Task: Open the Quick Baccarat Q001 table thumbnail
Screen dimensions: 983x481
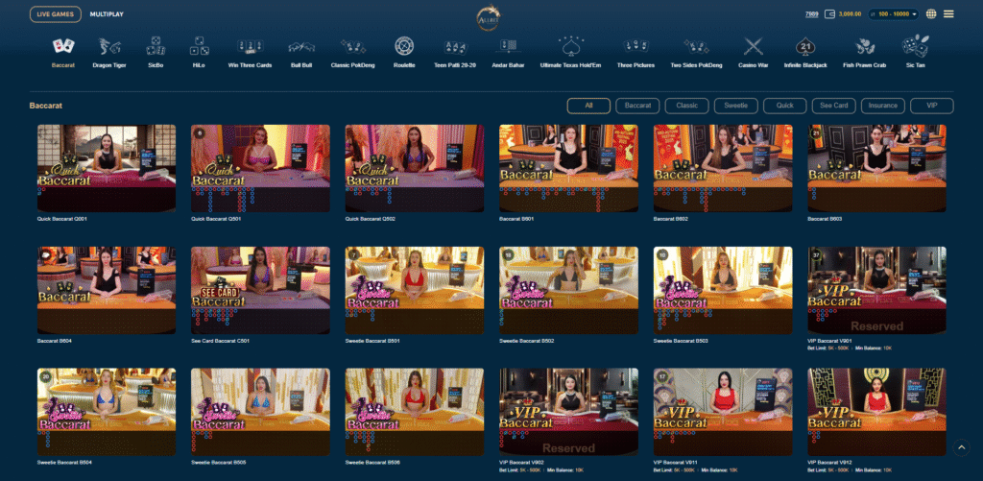Action: pos(107,168)
